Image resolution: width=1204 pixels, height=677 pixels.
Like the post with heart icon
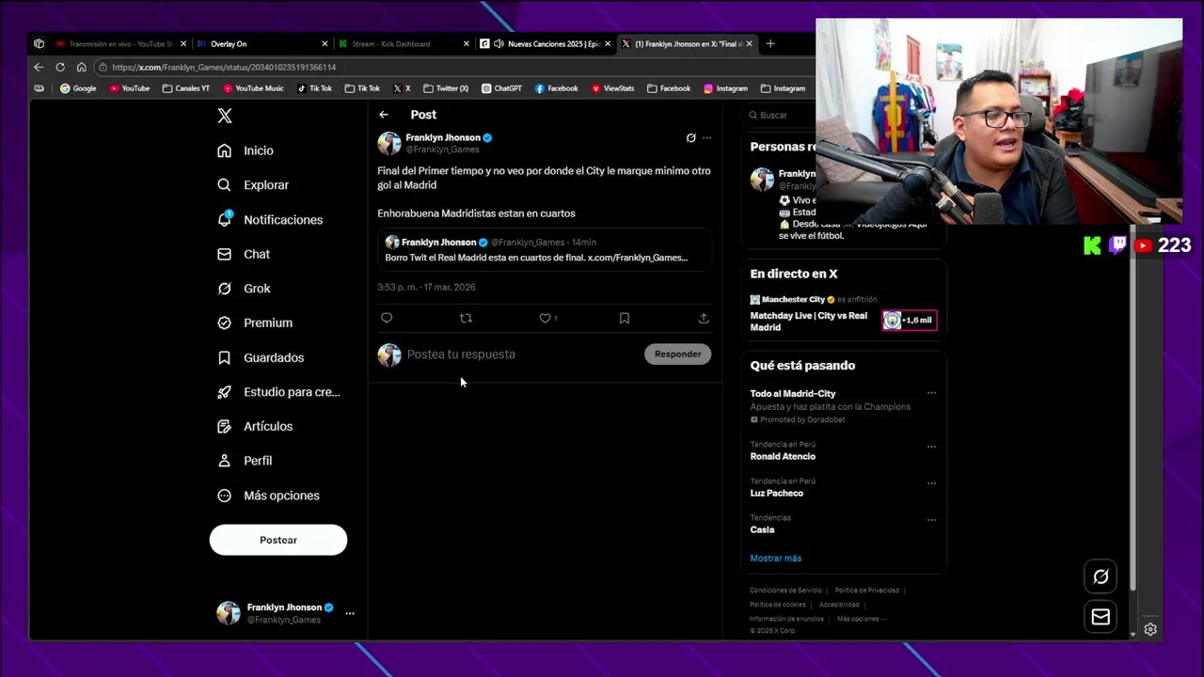(x=545, y=318)
